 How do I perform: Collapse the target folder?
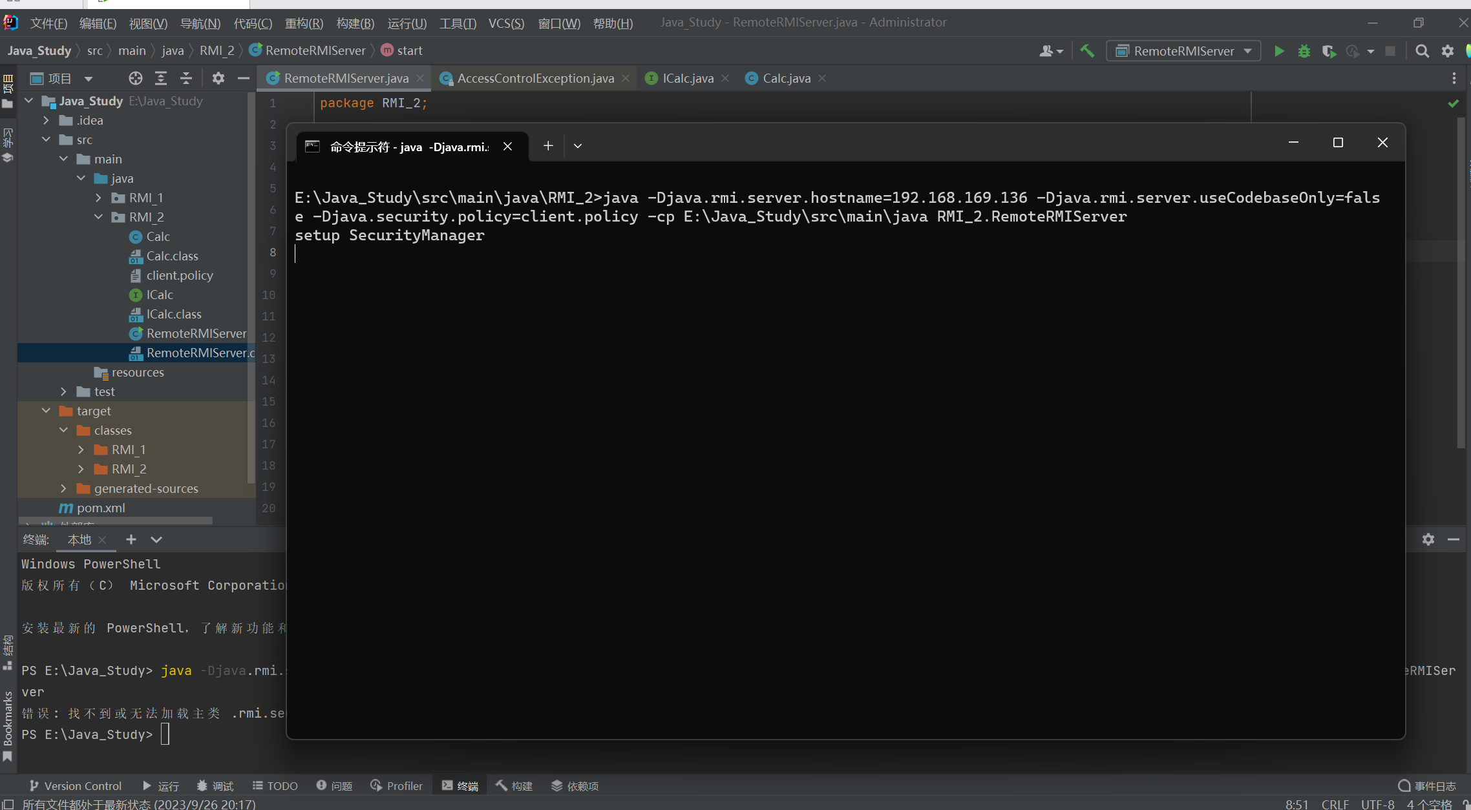point(46,411)
